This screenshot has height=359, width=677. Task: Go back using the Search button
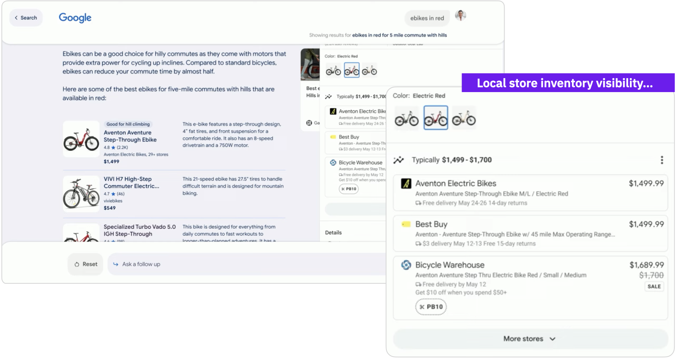pyautogui.click(x=26, y=18)
